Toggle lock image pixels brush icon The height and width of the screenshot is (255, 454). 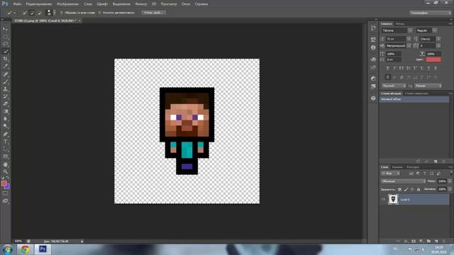click(x=406, y=189)
